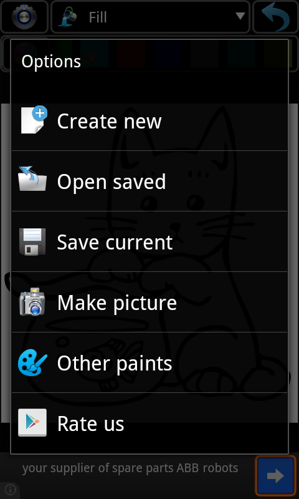Tap the Rate us option
This screenshot has width=299, height=499.
point(149,423)
